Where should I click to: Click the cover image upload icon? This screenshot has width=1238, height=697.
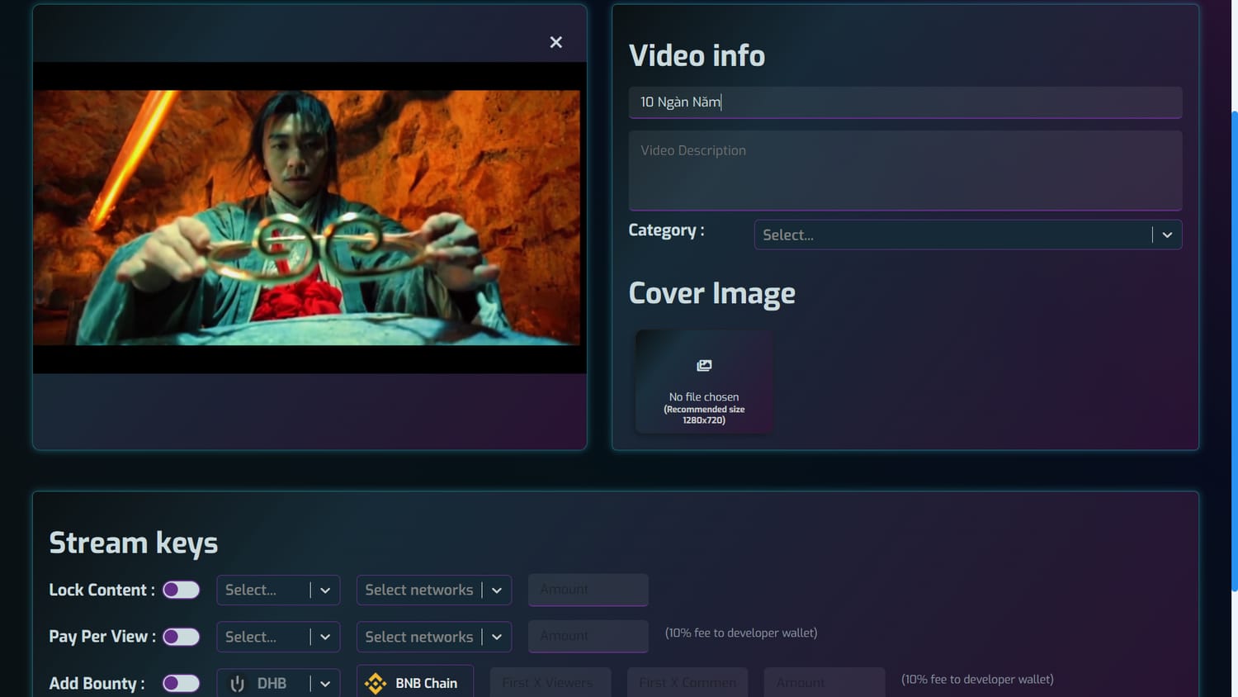point(704,365)
